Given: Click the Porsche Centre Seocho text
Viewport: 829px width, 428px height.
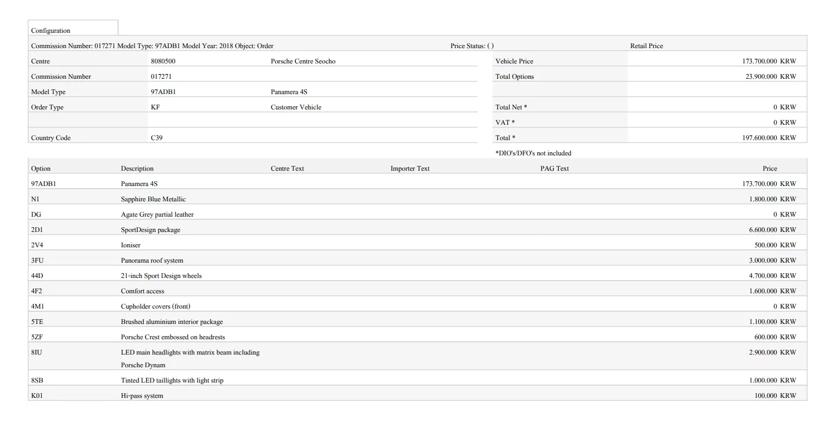Looking at the screenshot, I should [303, 61].
